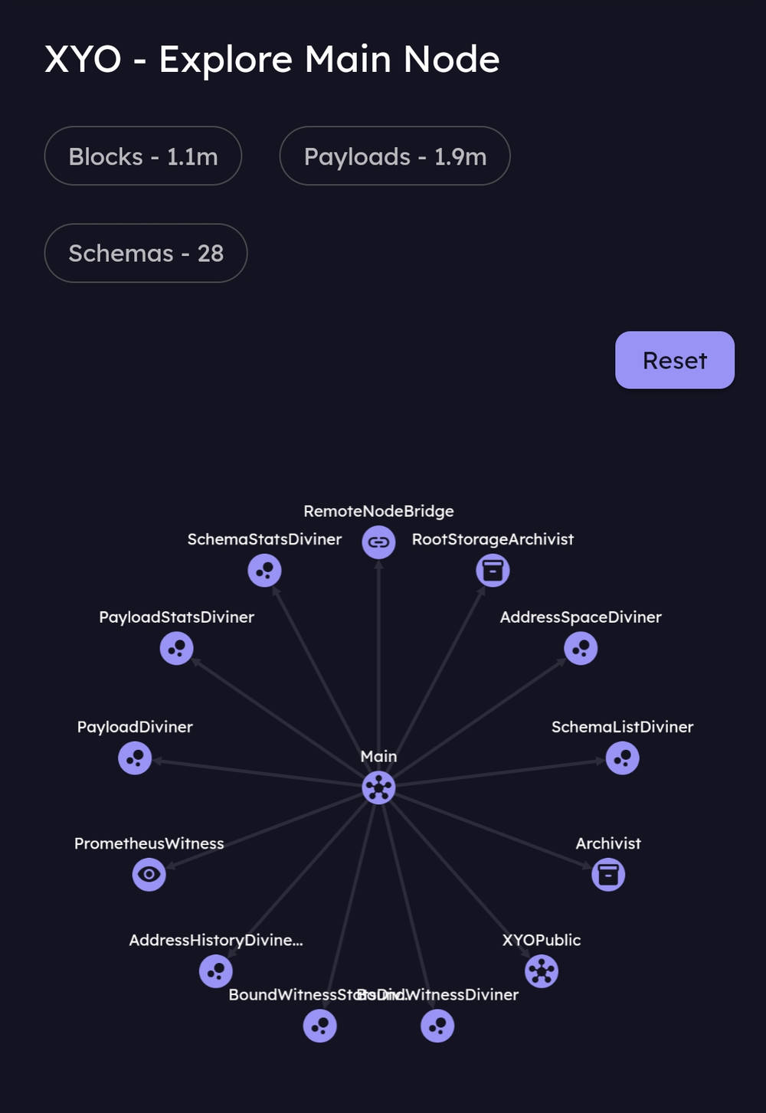Click the Schemas - 28 chip
The image size is (766, 1113).
tap(146, 254)
